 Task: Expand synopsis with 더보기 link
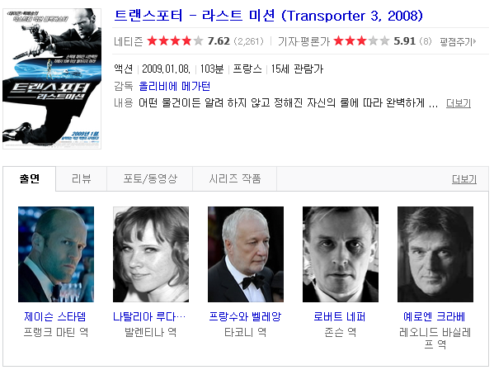pyautogui.click(x=459, y=103)
